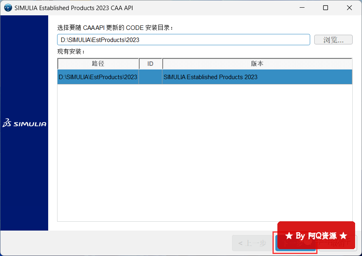Sort by the 路径 column header
The image size is (362, 256).
point(98,64)
